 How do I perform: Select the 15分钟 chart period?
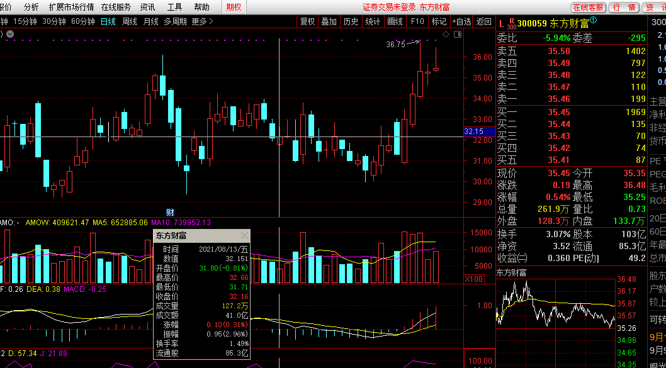click(x=25, y=21)
